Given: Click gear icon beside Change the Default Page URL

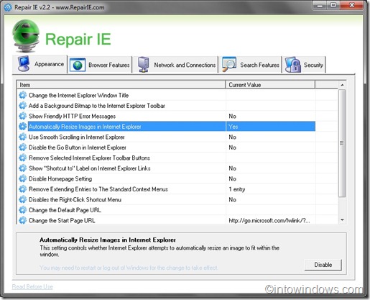Looking at the screenshot, I should pyautogui.click(x=23, y=210).
